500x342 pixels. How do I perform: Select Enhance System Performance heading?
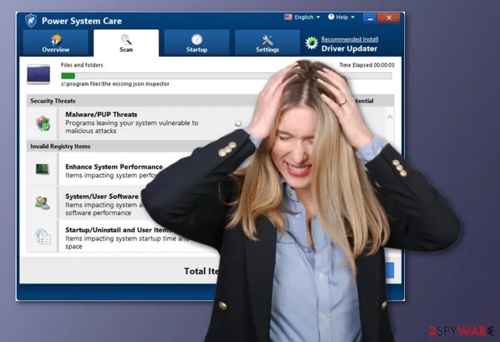click(x=114, y=166)
